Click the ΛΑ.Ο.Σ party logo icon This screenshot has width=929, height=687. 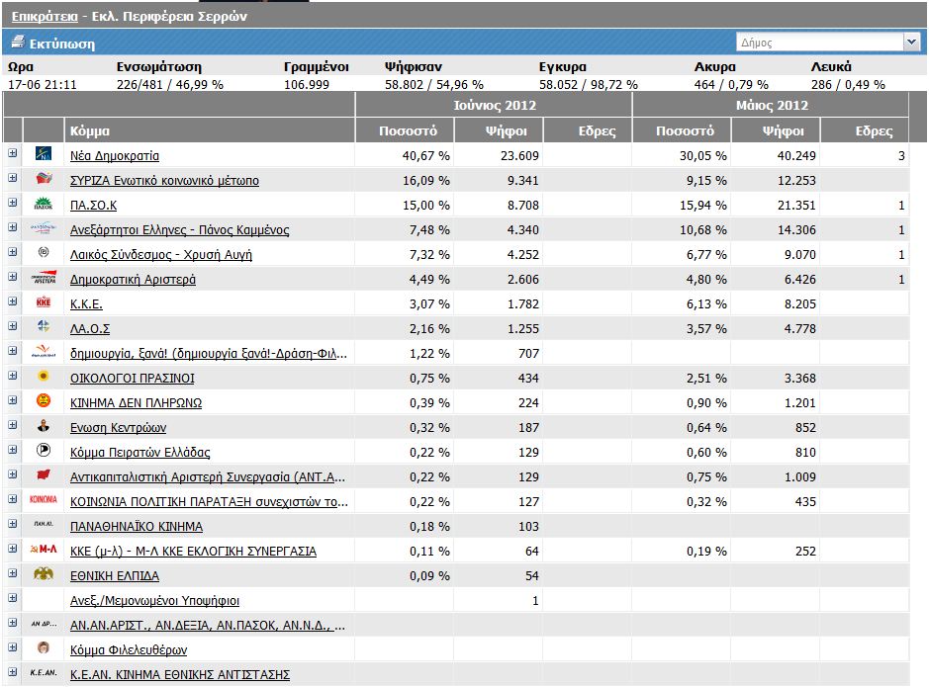pos(44,328)
